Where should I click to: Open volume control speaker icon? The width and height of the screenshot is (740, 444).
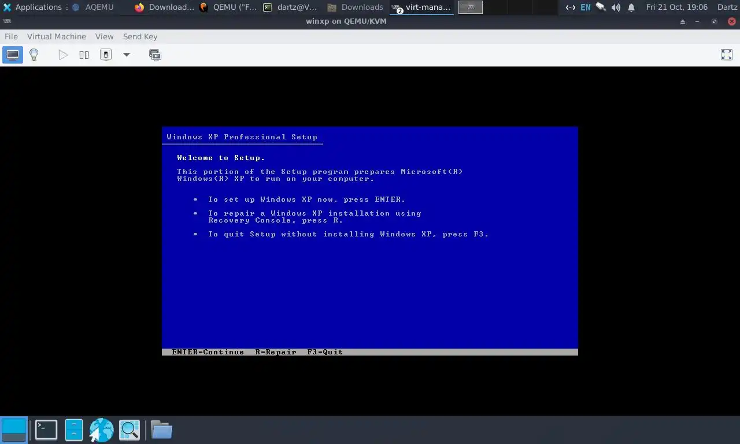tap(616, 7)
